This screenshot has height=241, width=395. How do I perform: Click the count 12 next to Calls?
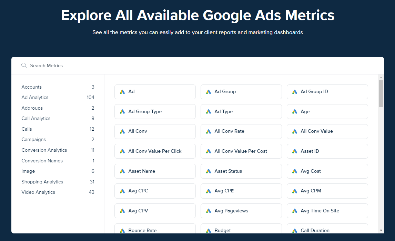pyautogui.click(x=92, y=129)
